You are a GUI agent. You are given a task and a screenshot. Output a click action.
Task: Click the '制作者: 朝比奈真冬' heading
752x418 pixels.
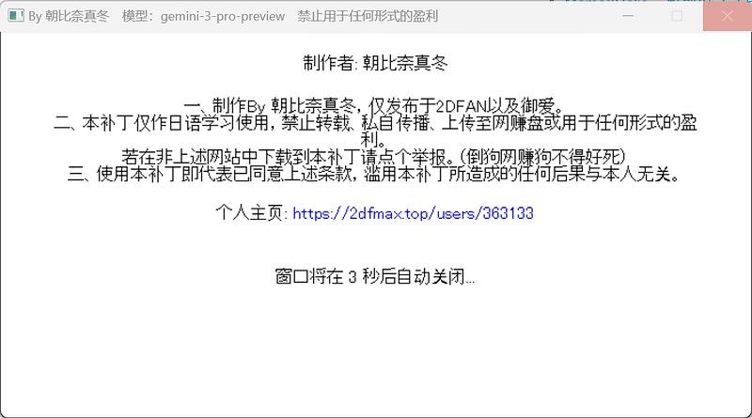point(375,64)
